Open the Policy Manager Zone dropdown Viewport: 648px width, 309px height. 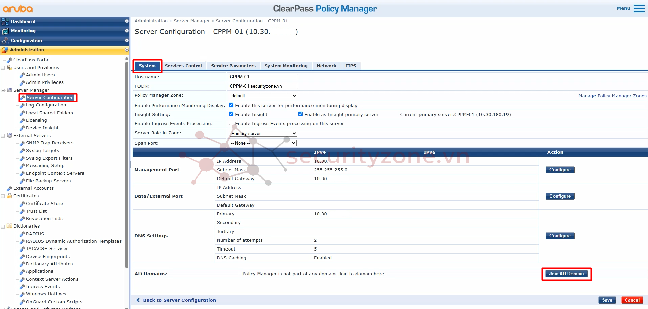(263, 96)
